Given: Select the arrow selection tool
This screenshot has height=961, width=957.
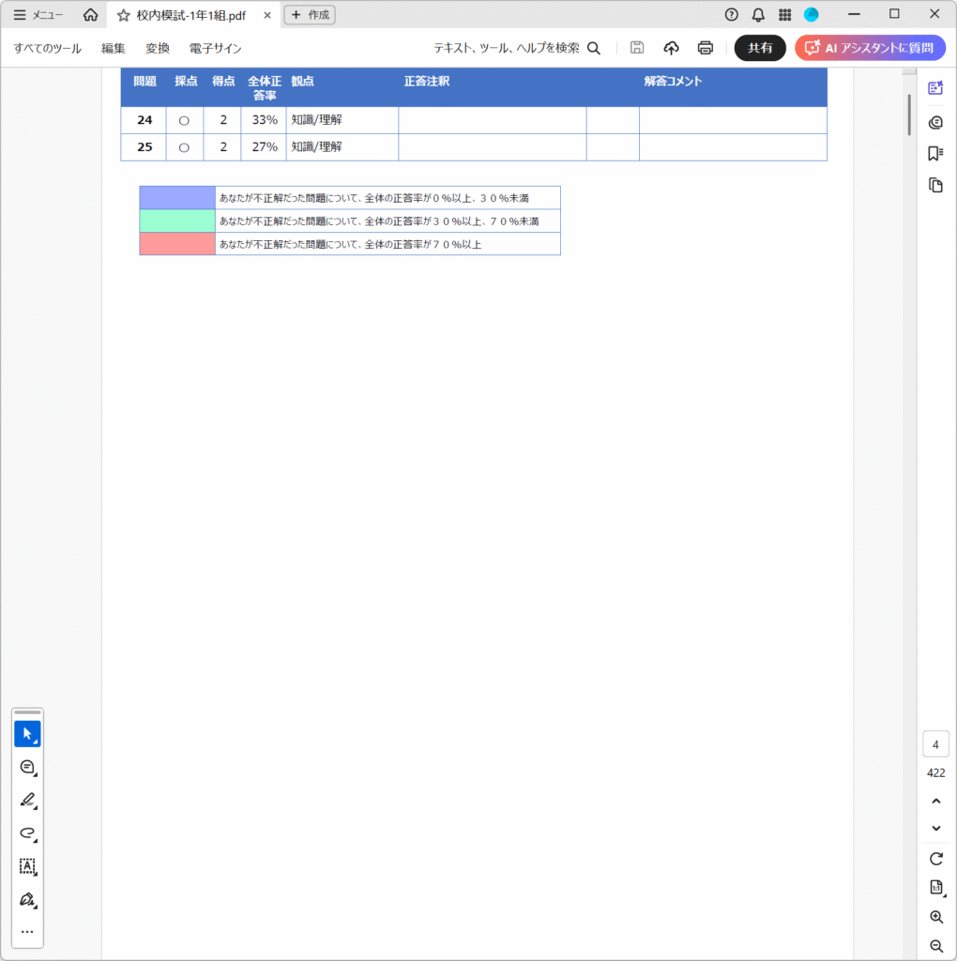Looking at the screenshot, I should click(x=27, y=733).
